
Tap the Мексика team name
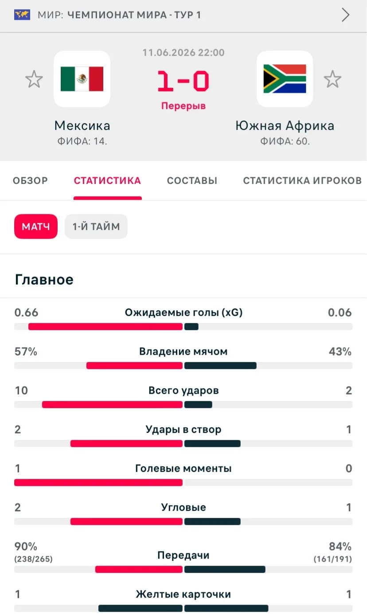pyautogui.click(x=82, y=126)
